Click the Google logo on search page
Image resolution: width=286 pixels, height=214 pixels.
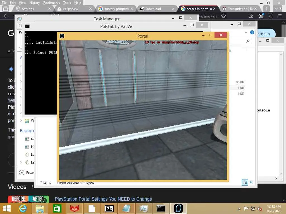click(11, 33)
